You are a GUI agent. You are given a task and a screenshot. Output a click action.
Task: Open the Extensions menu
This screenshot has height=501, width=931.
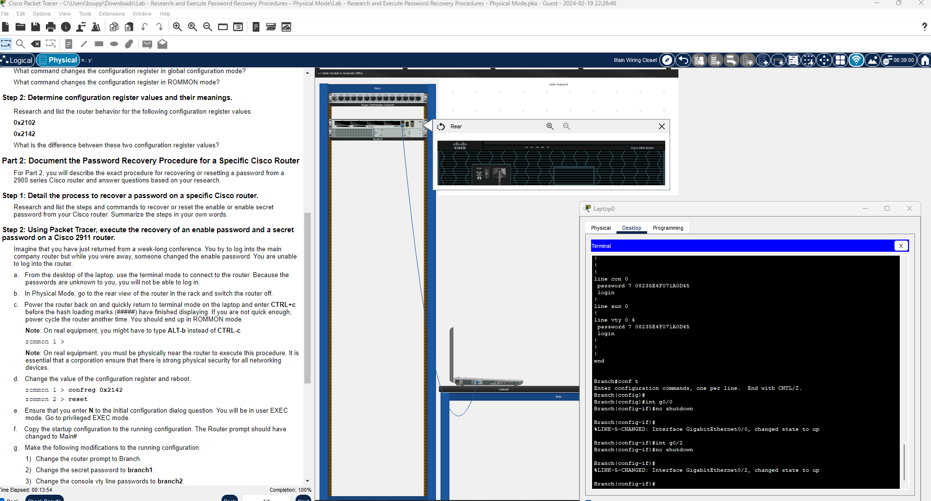click(112, 14)
